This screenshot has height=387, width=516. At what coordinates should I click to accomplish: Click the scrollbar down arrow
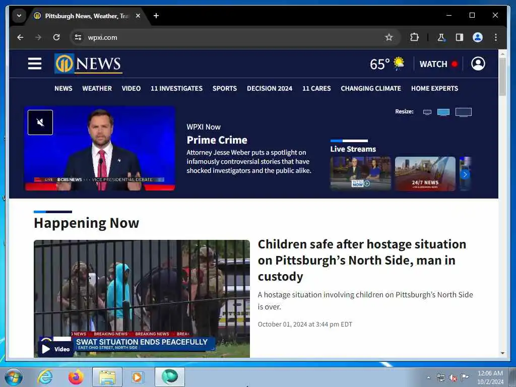tap(502, 353)
